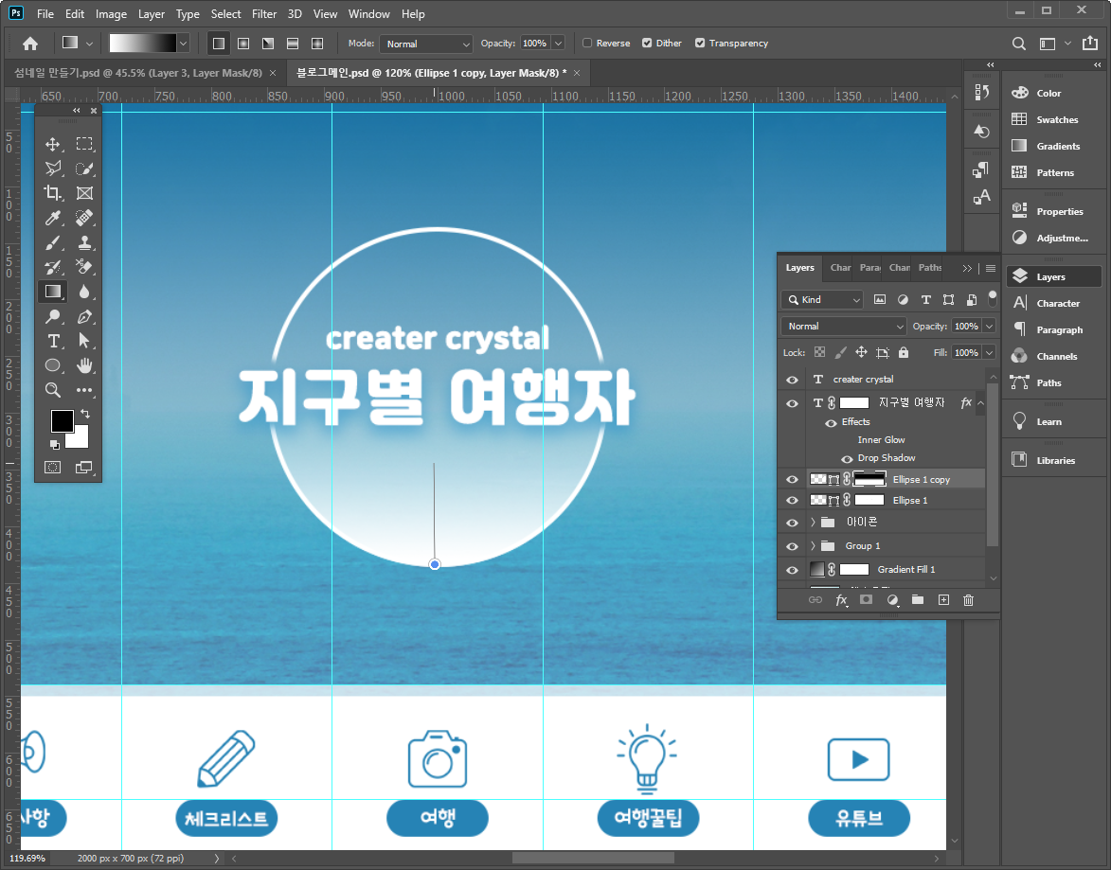Switch to the Paths tab in Layers panel
Image resolution: width=1111 pixels, height=870 pixels.
pos(929,268)
